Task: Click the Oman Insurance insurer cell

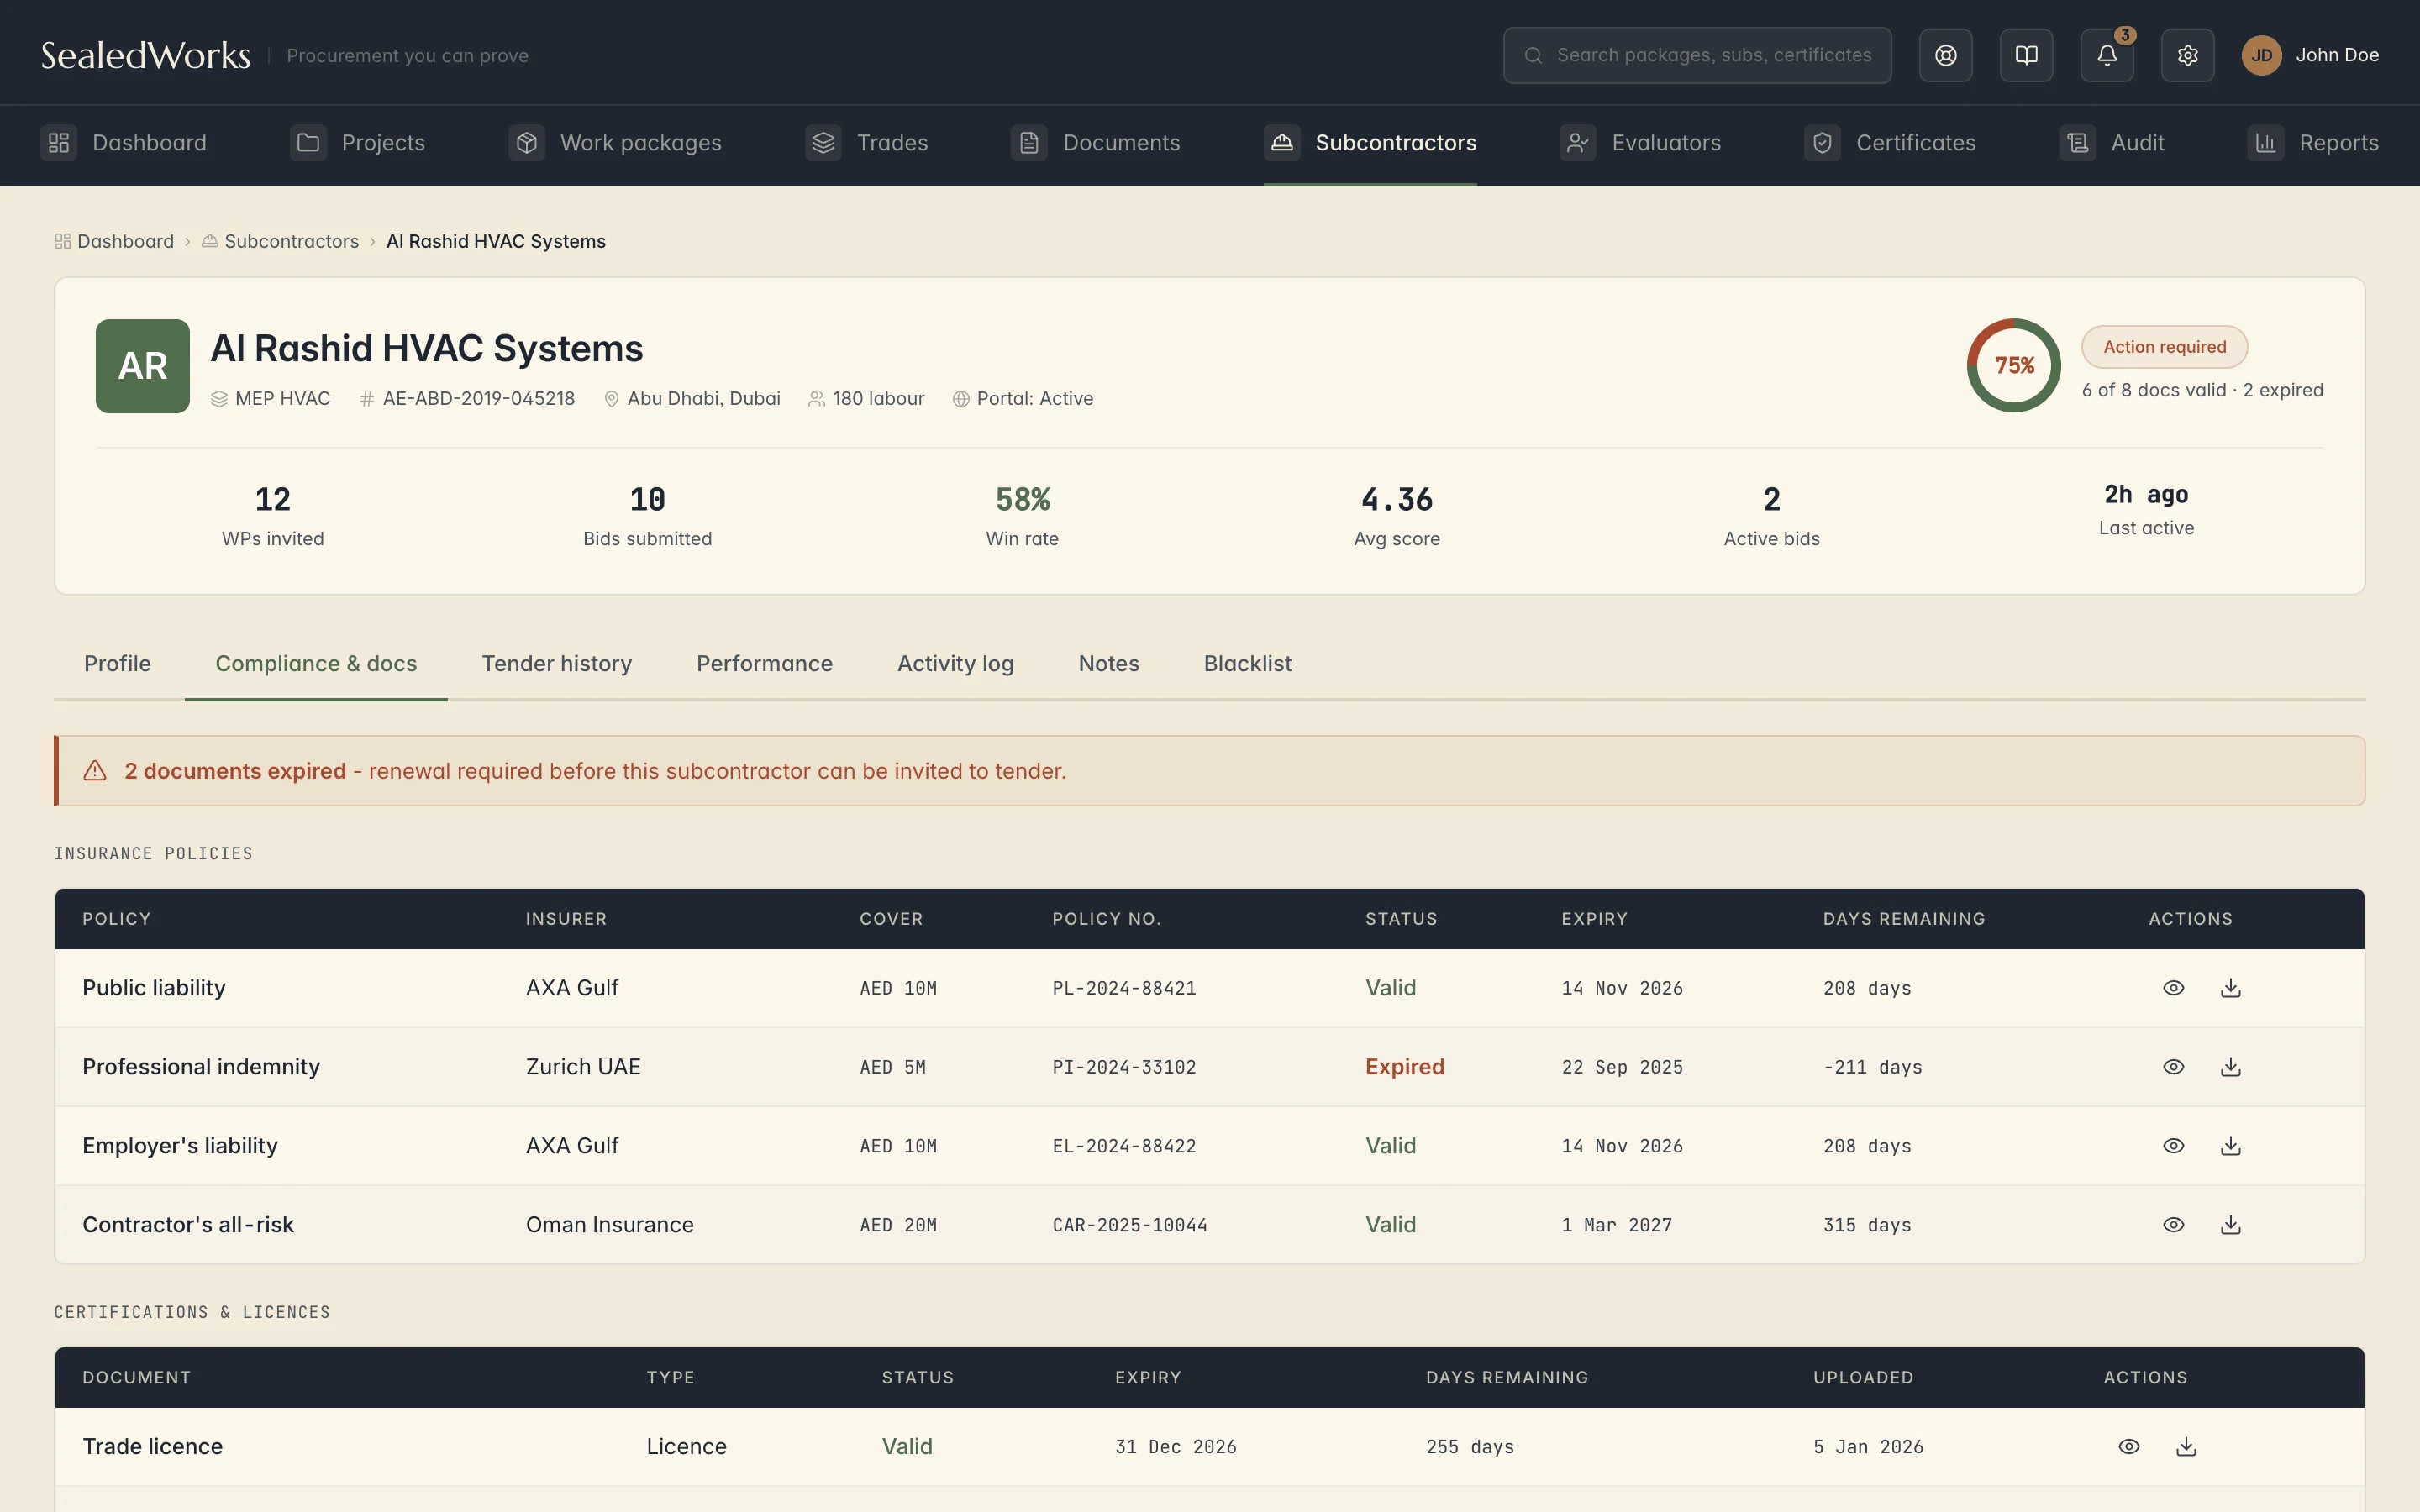Action: pos(609,1225)
